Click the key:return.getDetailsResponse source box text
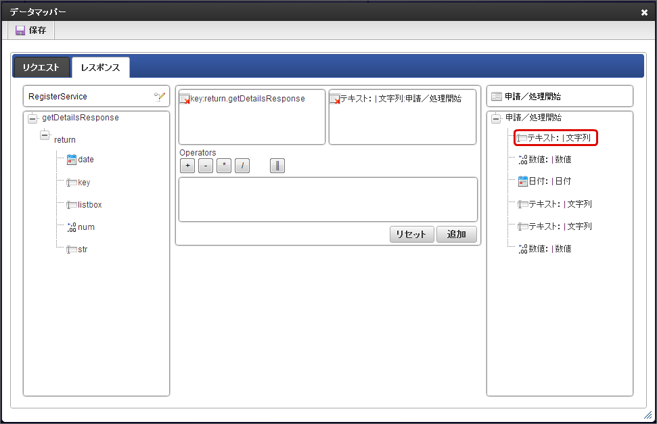The image size is (657, 424). (248, 99)
